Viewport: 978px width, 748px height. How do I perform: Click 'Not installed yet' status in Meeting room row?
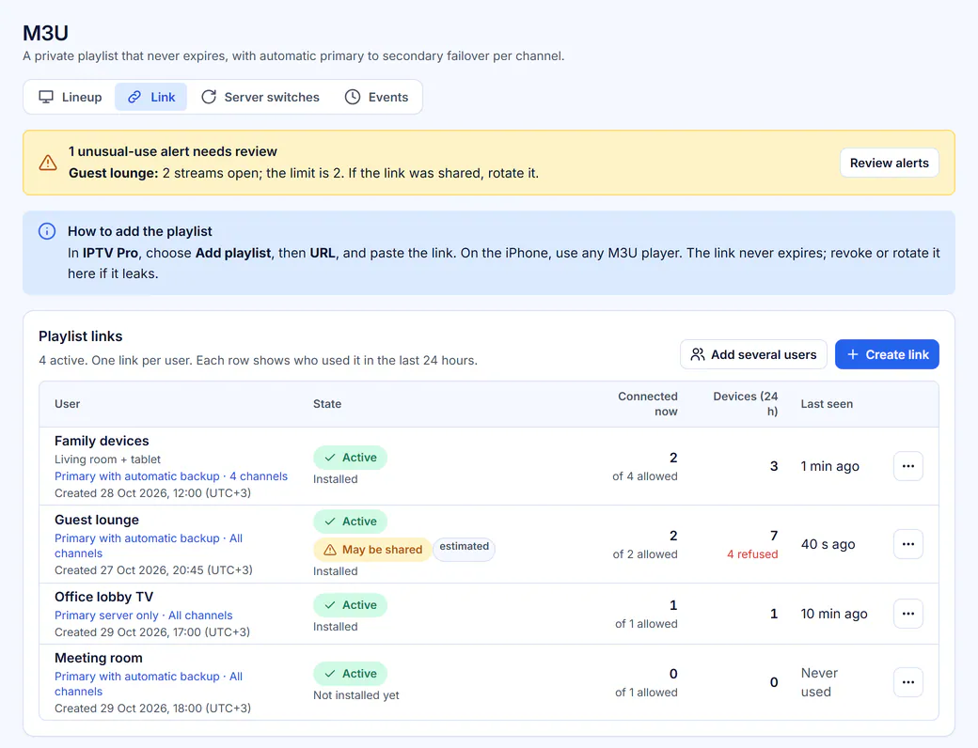coord(356,695)
